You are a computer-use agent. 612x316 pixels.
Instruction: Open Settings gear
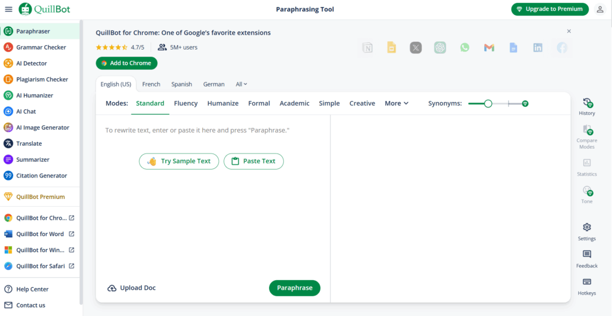587,232
